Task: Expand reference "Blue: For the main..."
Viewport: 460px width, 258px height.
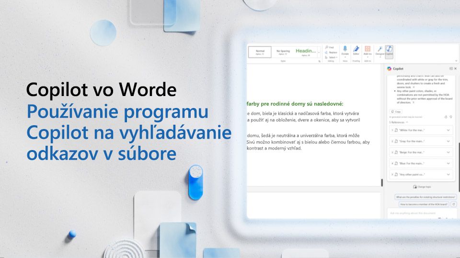Action: 448,163
